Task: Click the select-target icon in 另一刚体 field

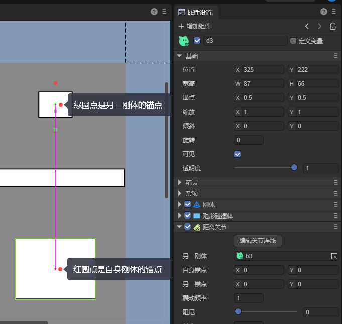Action: [x=334, y=256]
